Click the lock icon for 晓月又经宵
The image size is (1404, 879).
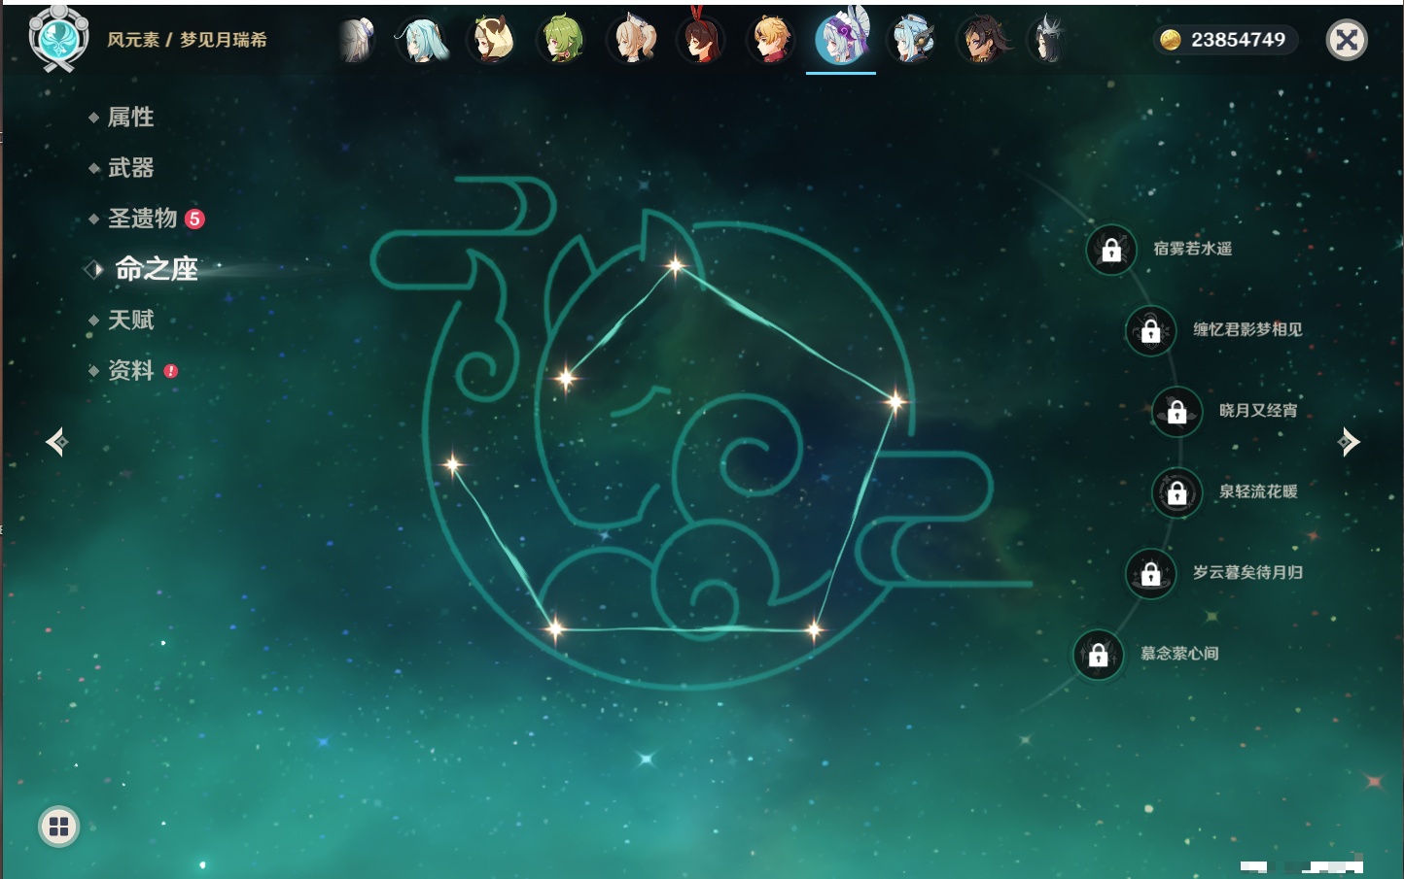1177,411
